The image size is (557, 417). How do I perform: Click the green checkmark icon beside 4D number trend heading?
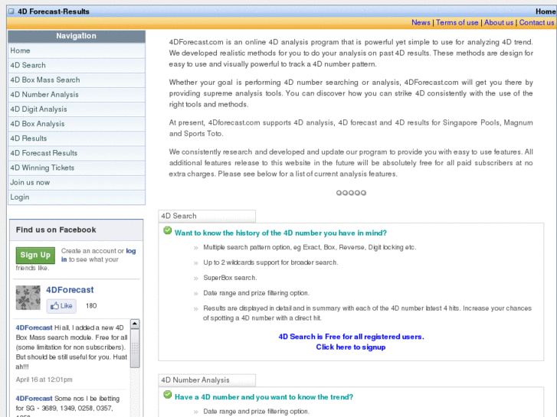[167, 396]
